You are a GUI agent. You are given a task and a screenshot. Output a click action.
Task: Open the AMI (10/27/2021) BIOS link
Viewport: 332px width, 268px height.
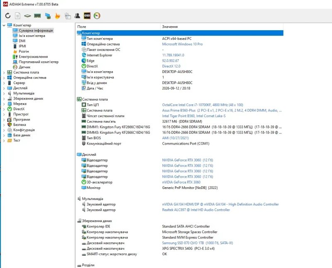point(175,138)
